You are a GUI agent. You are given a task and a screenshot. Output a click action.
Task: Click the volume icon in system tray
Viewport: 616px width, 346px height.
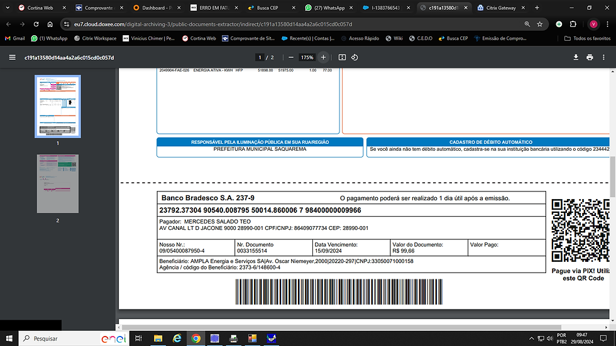[549, 338]
